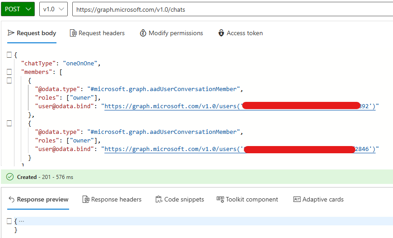Open the Code snippets tab
This screenshot has width=393, height=238.
[x=180, y=200]
